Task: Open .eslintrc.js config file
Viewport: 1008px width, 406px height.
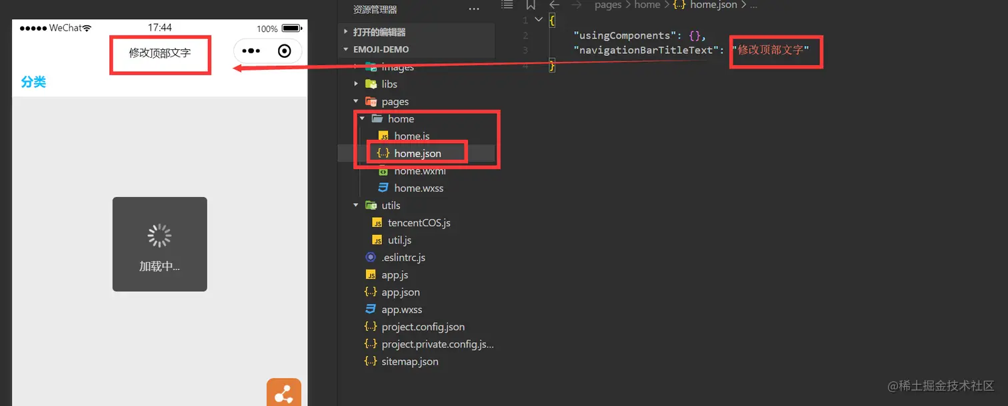Action: pyautogui.click(x=403, y=257)
